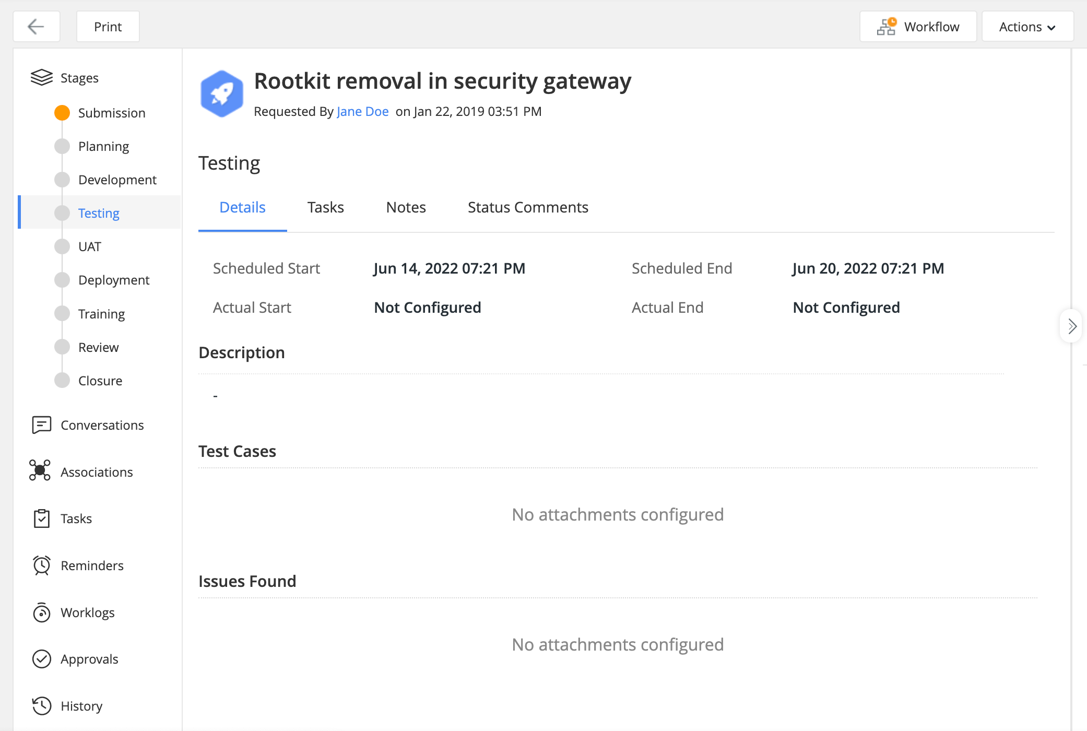Select the UAT stage
The height and width of the screenshot is (731, 1087).
tap(89, 246)
